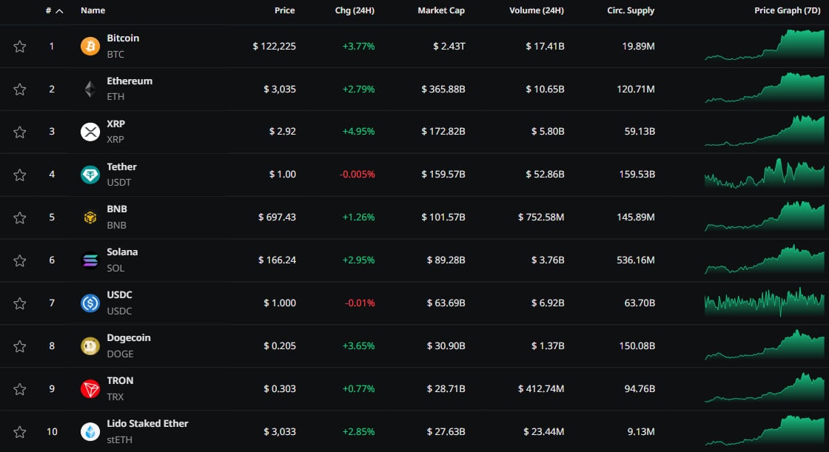Click USDC's -0.01% change value

(x=360, y=303)
